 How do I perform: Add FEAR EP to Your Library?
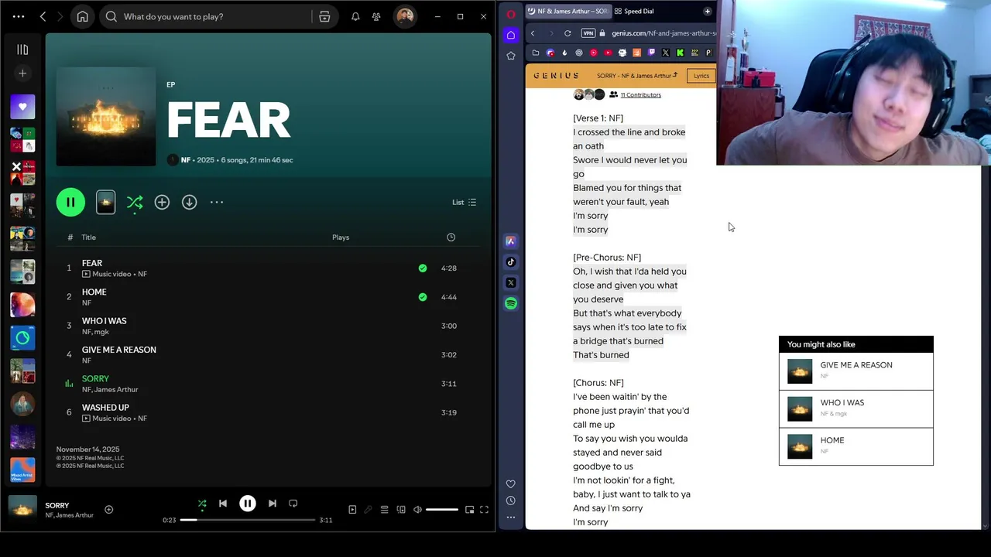162,202
